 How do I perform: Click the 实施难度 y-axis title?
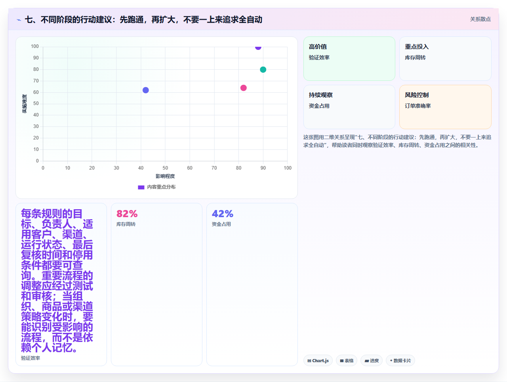click(x=25, y=104)
